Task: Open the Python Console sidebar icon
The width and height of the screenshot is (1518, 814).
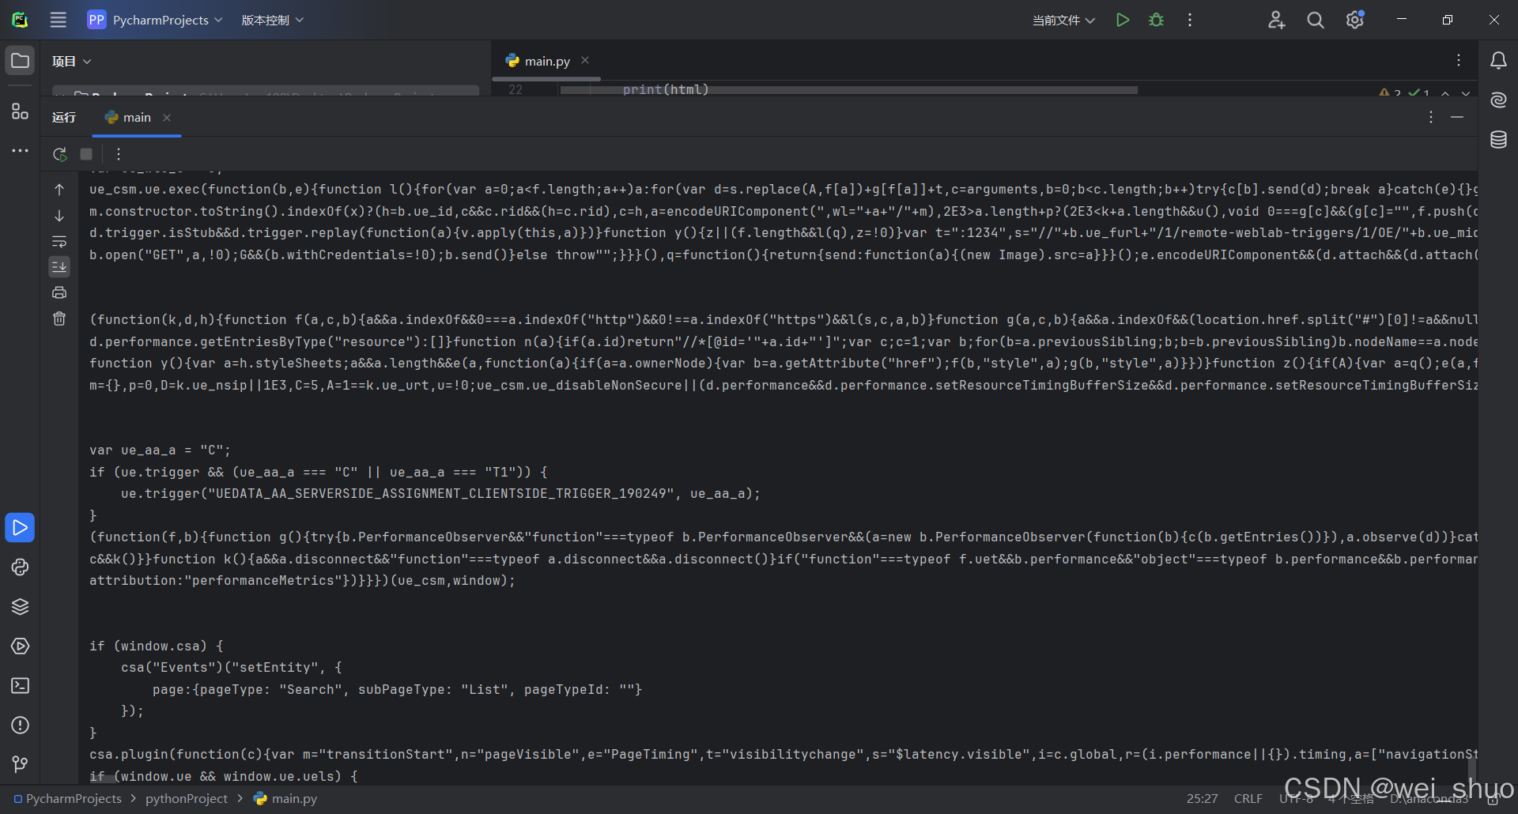Action: (x=20, y=567)
